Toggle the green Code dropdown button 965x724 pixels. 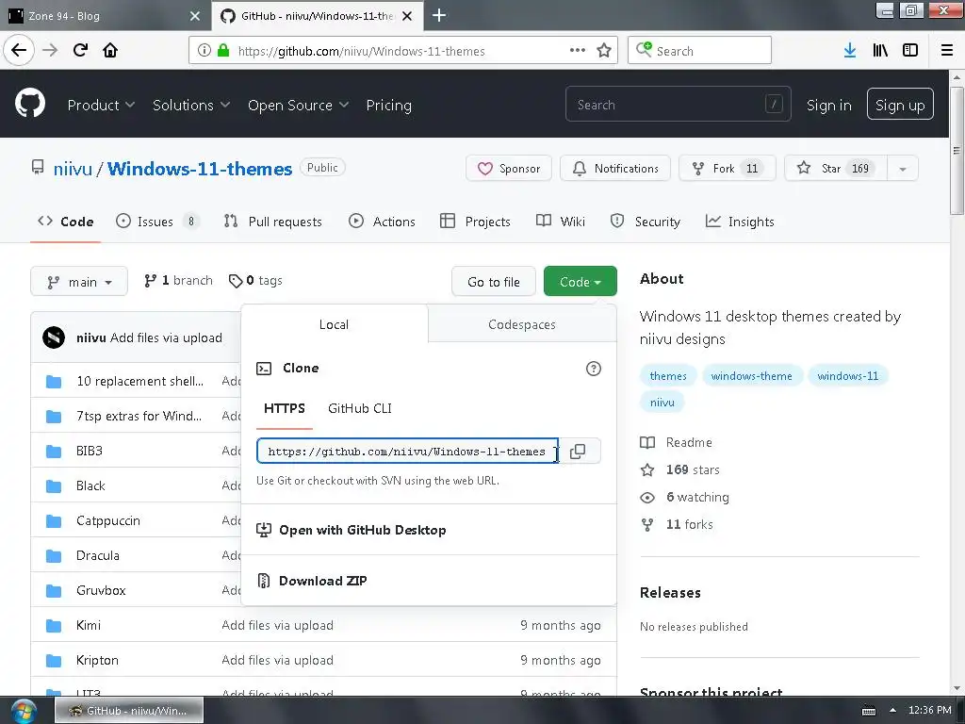[x=580, y=281]
